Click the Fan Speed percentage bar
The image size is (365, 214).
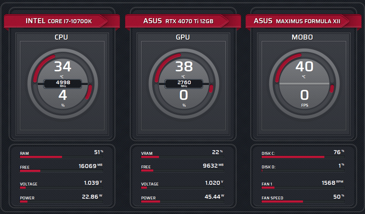(303, 202)
